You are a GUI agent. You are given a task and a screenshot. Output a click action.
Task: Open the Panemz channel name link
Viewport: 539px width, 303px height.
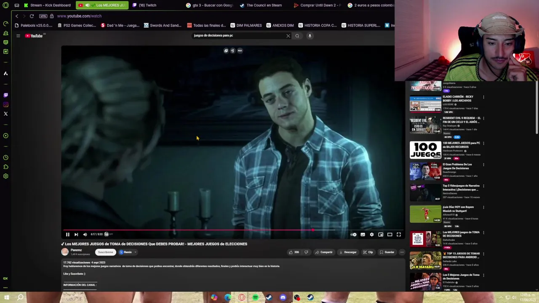(76, 250)
